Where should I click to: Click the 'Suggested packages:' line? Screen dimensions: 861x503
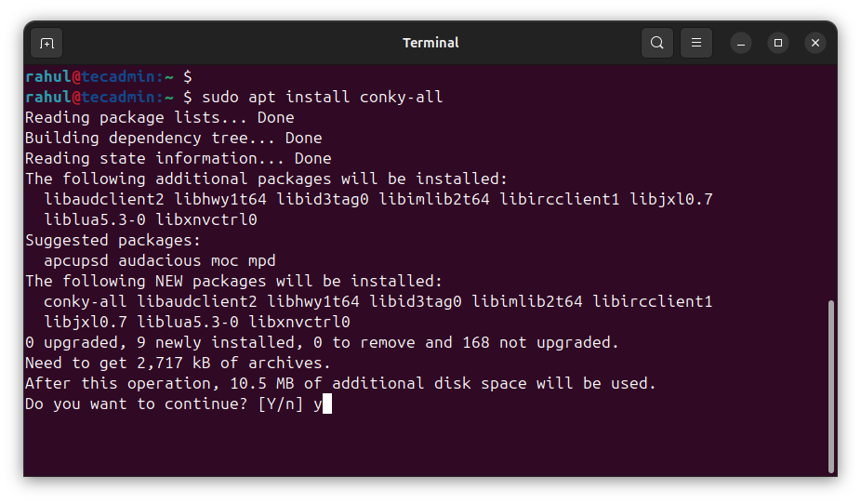click(108, 240)
